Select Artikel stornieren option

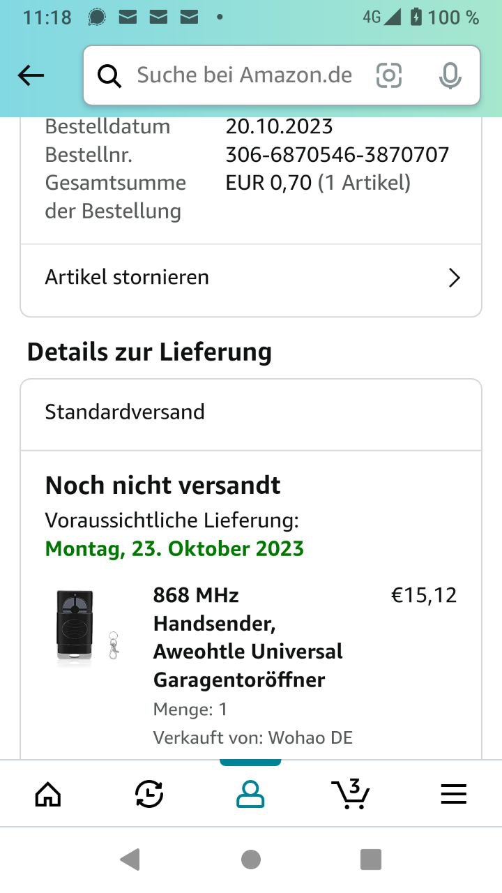tap(251, 278)
